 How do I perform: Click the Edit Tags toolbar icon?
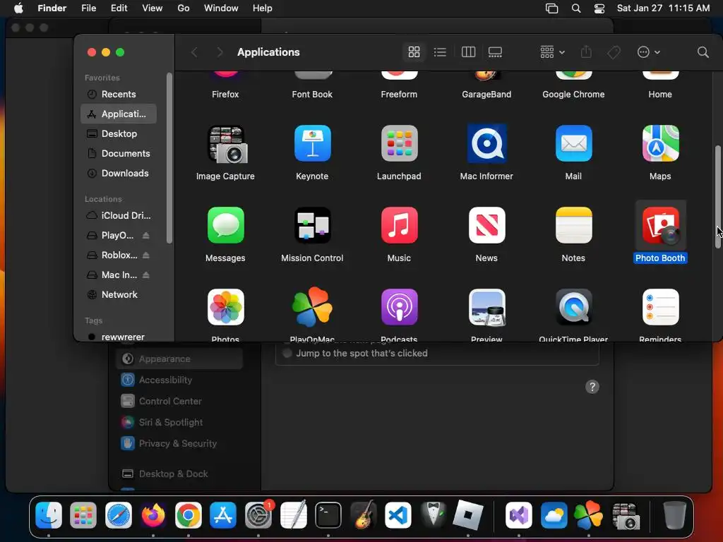point(614,52)
